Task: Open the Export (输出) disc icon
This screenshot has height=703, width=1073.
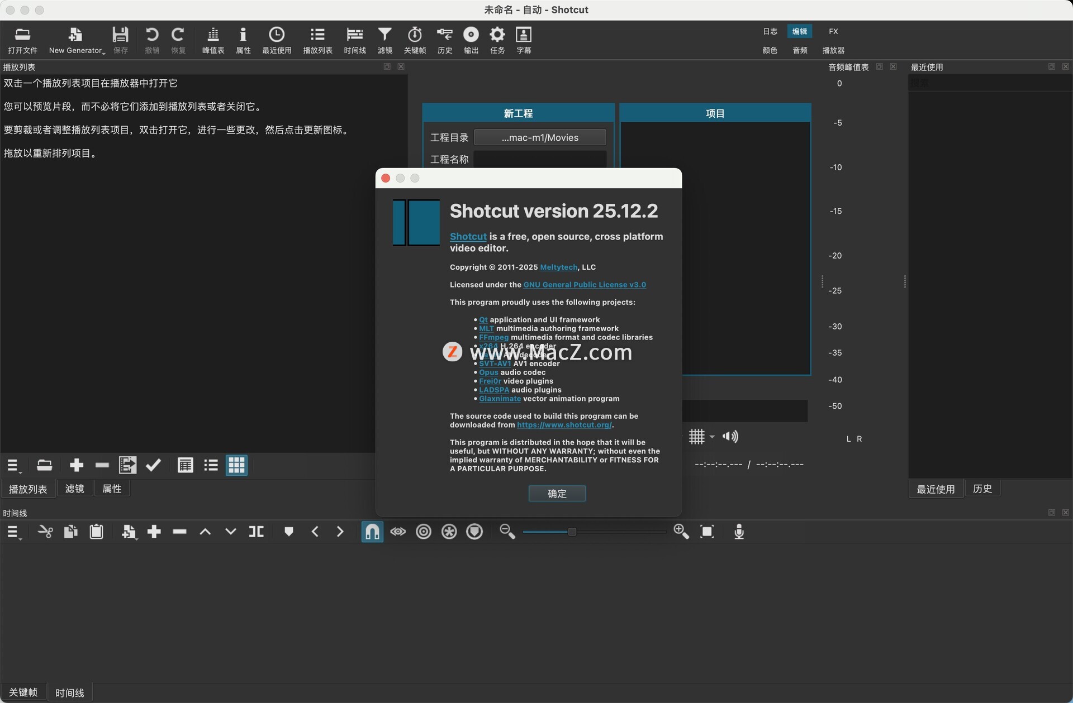Action: pos(471,40)
